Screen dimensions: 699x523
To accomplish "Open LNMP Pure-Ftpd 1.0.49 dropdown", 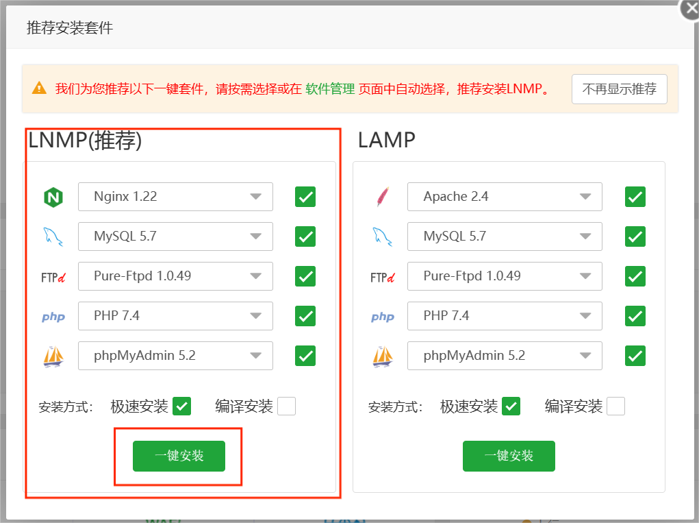I will 175,276.
